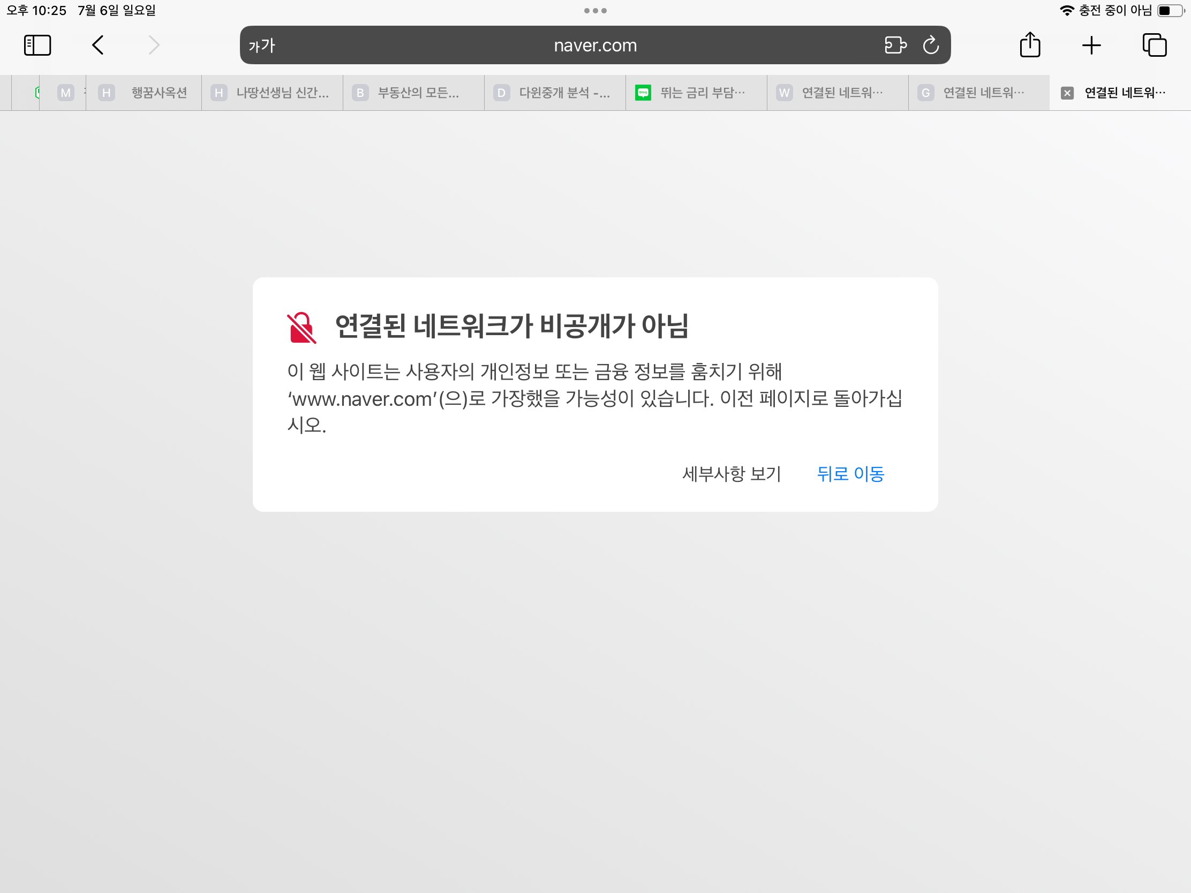Show the tab overview
Screen dimensions: 1191x893
tap(1155, 45)
